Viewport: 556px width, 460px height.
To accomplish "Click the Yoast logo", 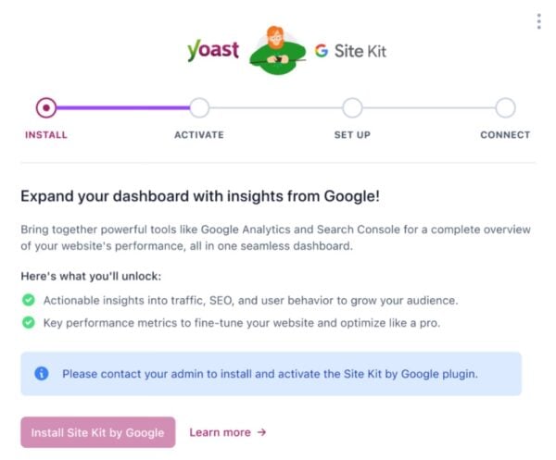I will click(213, 50).
